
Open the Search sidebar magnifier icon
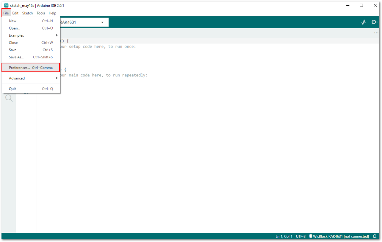point(9,98)
